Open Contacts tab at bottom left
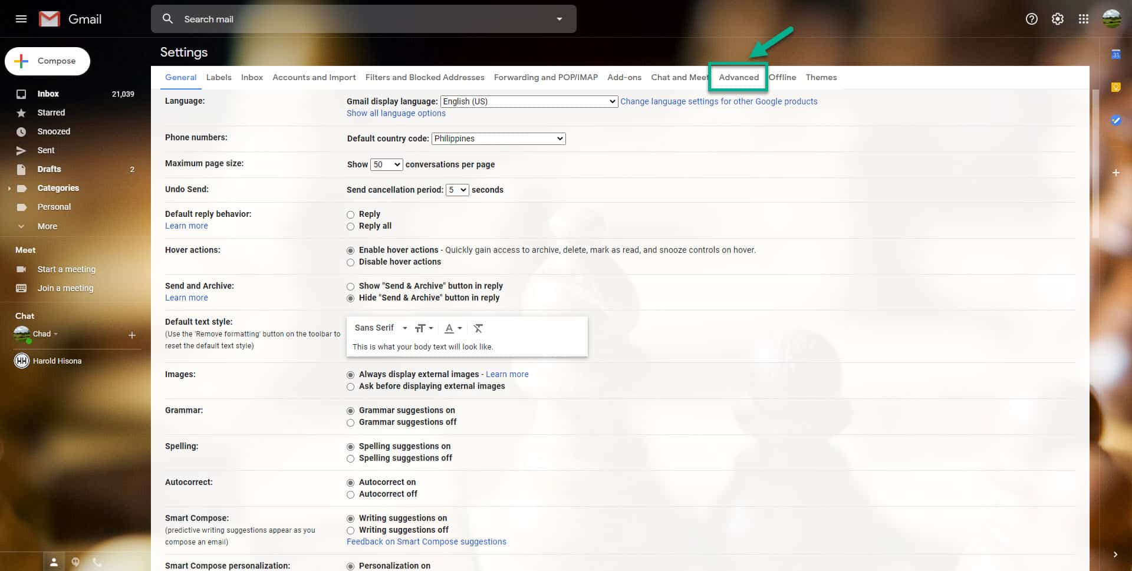The width and height of the screenshot is (1132, 571). (x=54, y=562)
